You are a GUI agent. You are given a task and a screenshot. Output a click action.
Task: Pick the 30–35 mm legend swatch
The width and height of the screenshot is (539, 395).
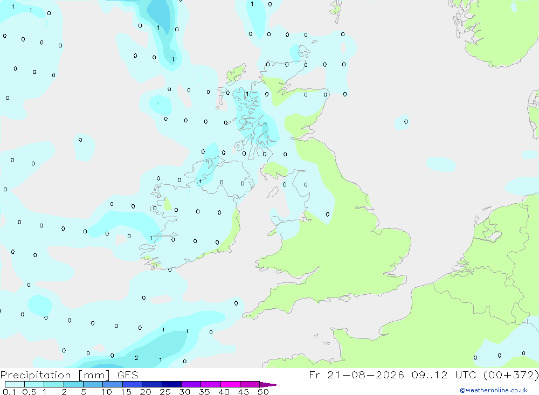(x=191, y=384)
